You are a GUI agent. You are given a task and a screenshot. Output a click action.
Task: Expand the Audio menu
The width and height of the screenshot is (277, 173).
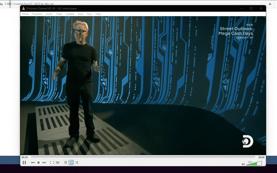tap(49, 14)
